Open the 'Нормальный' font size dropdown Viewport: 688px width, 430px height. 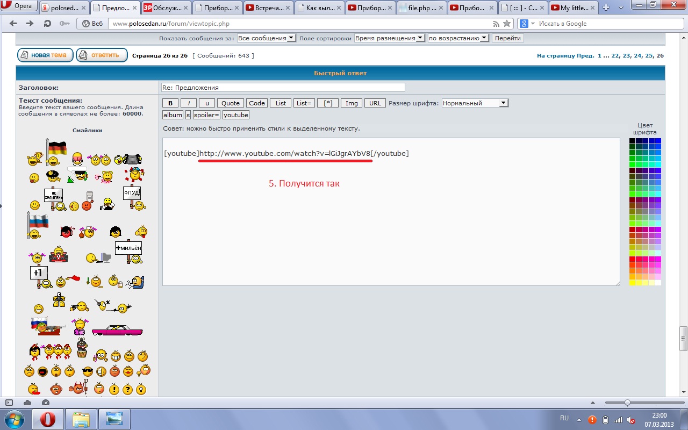click(x=475, y=103)
